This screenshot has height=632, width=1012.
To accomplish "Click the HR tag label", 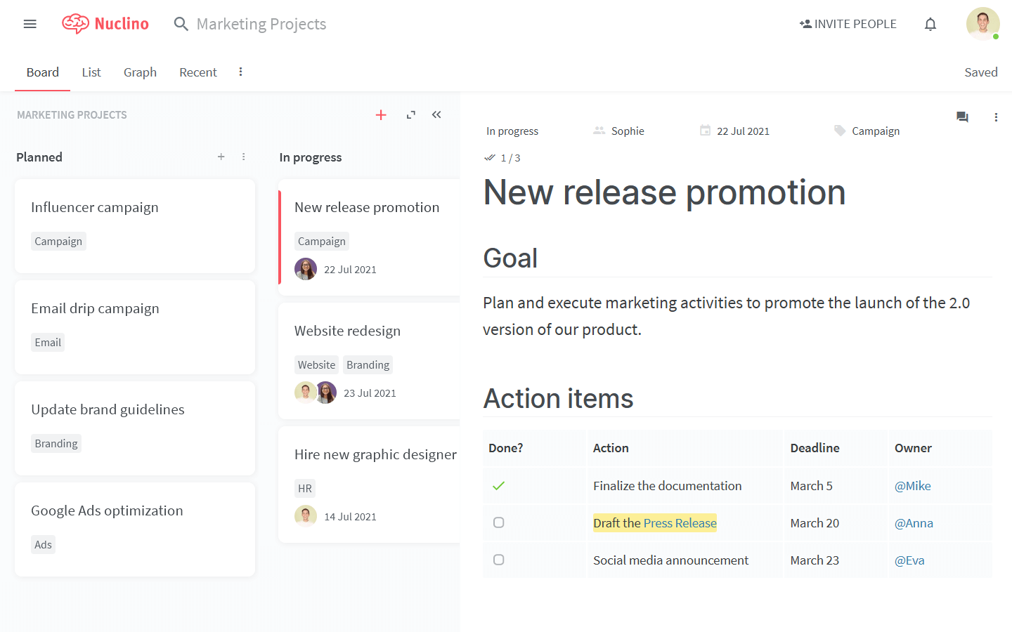I will tap(305, 489).
